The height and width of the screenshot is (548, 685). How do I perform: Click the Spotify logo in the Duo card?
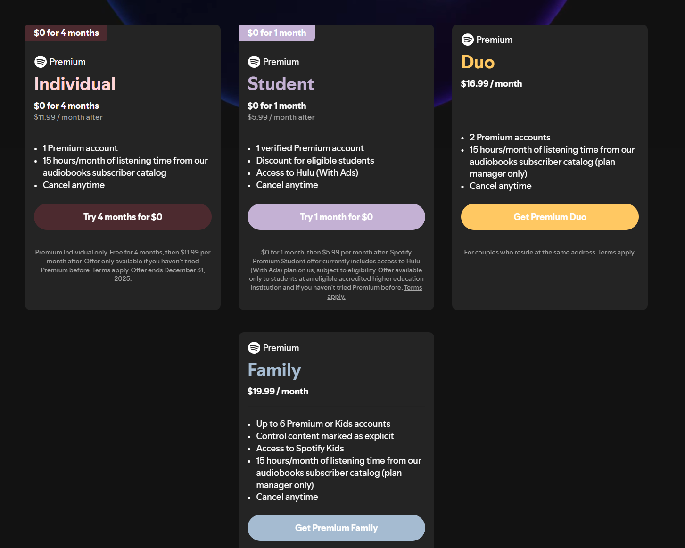(x=467, y=40)
